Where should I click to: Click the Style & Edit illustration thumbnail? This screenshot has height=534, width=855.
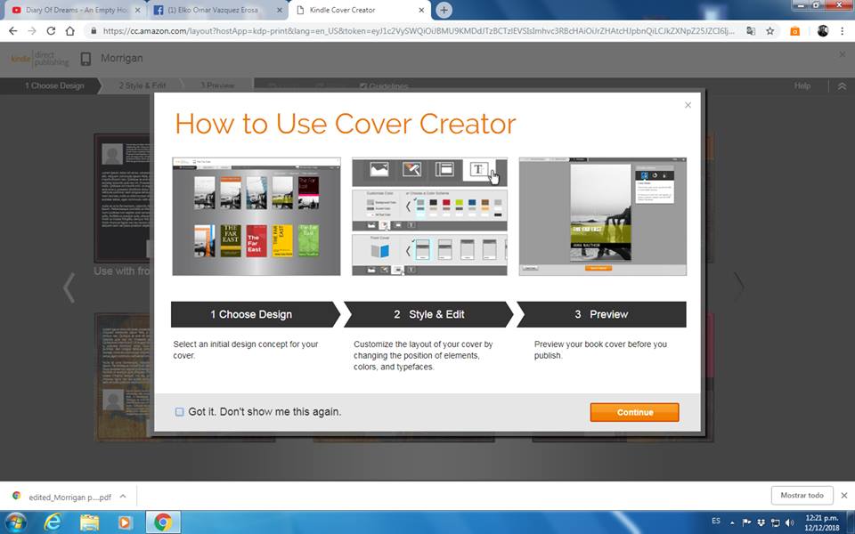pos(429,216)
